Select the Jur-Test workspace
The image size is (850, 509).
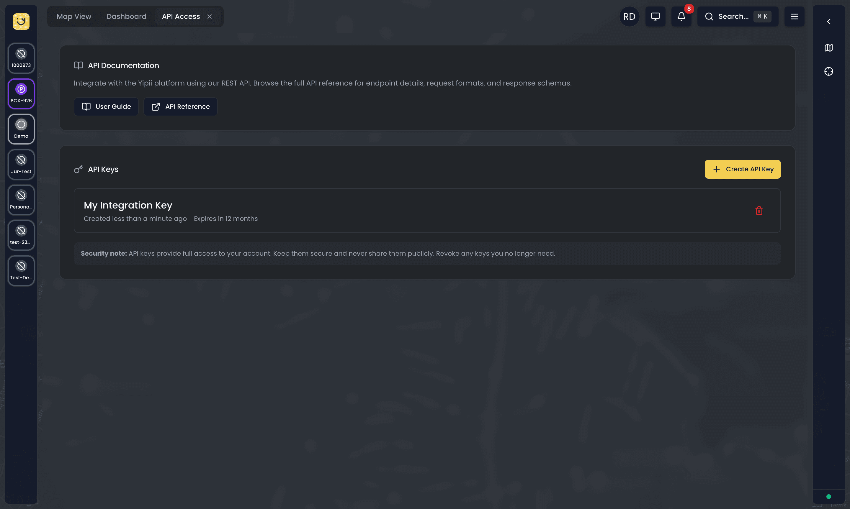pyautogui.click(x=21, y=164)
